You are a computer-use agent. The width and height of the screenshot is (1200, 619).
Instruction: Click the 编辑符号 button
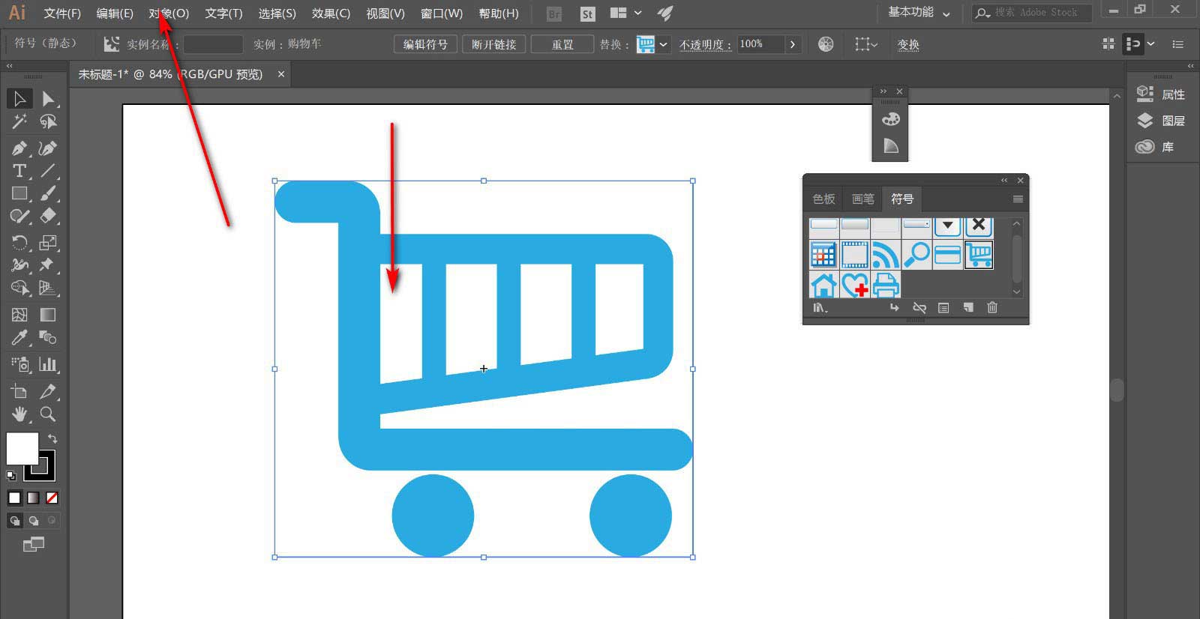click(425, 44)
